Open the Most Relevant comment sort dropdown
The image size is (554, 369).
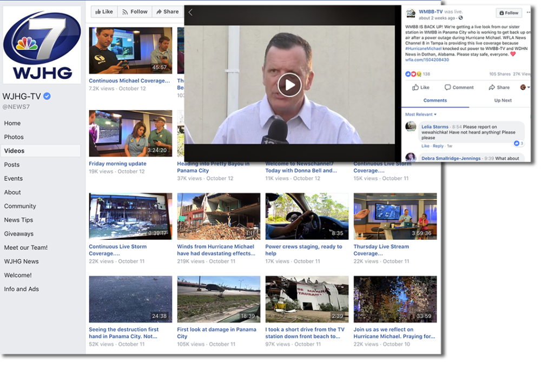421,115
